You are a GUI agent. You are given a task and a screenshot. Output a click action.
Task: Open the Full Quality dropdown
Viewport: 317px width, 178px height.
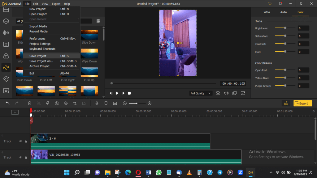(201, 93)
